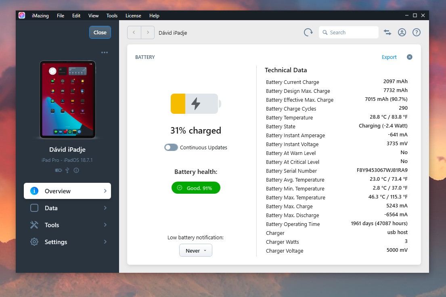Click the battery serial number F8Y9453067WJ81RA9
This screenshot has height=297, width=446.
click(x=382, y=170)
